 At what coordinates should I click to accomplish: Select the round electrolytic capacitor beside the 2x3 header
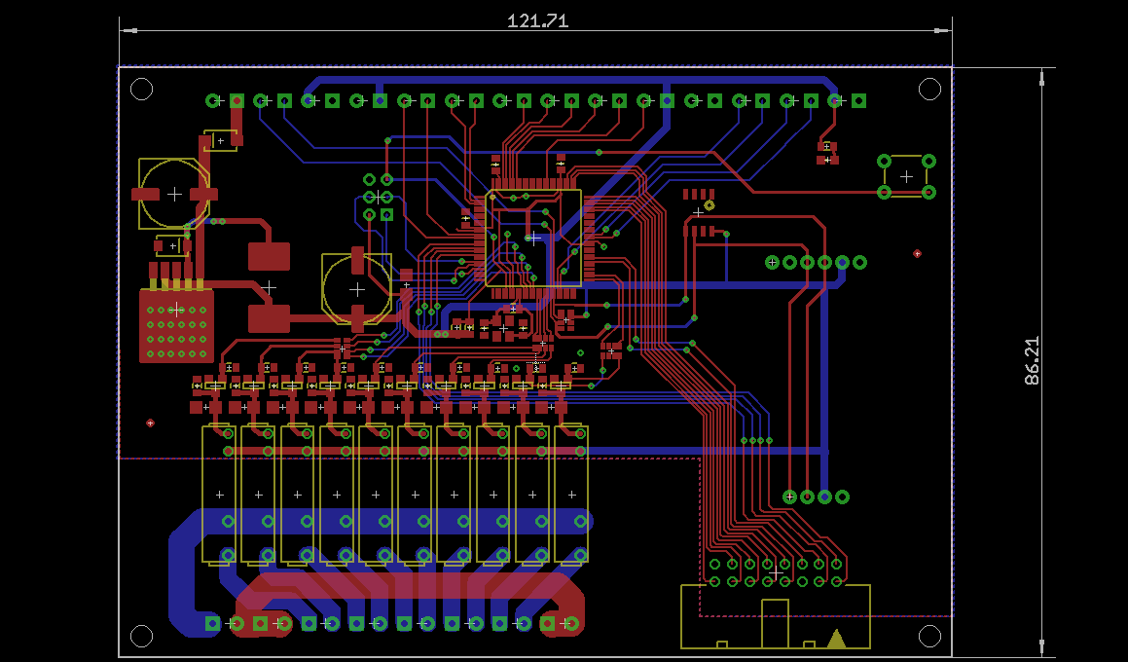click(357, 288)
